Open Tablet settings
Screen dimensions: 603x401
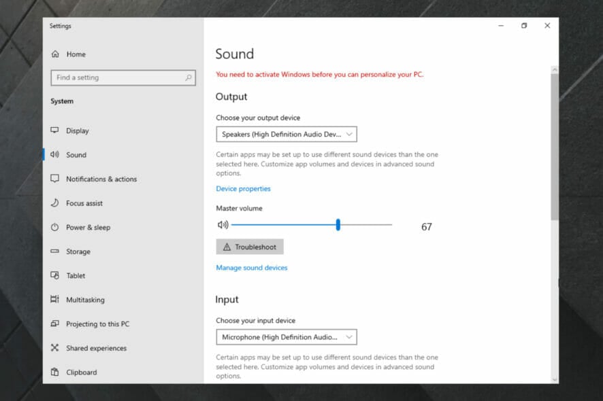[x=76, y=276]
